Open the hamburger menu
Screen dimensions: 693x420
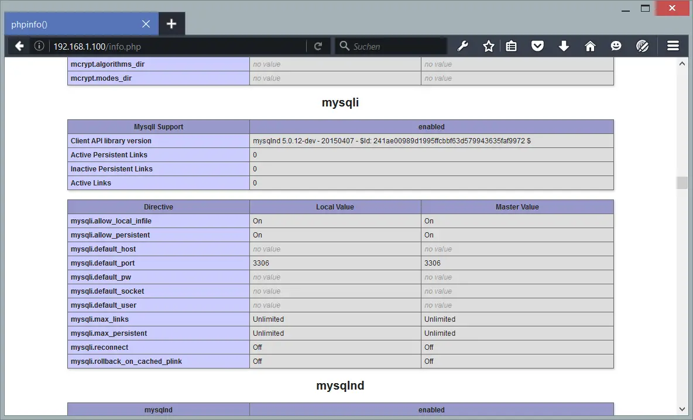[673, 46]
